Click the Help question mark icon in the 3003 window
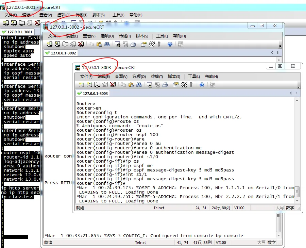 (202, 85)
